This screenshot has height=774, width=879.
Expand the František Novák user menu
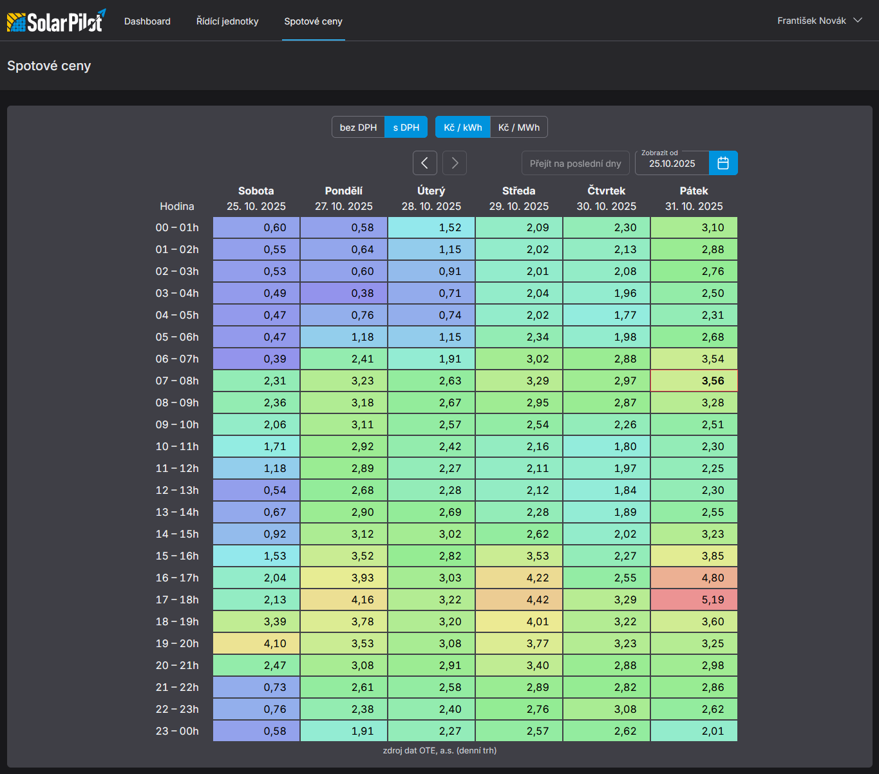818,21
